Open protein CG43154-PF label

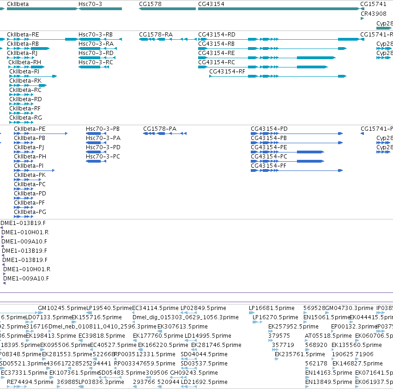(269, 166)
